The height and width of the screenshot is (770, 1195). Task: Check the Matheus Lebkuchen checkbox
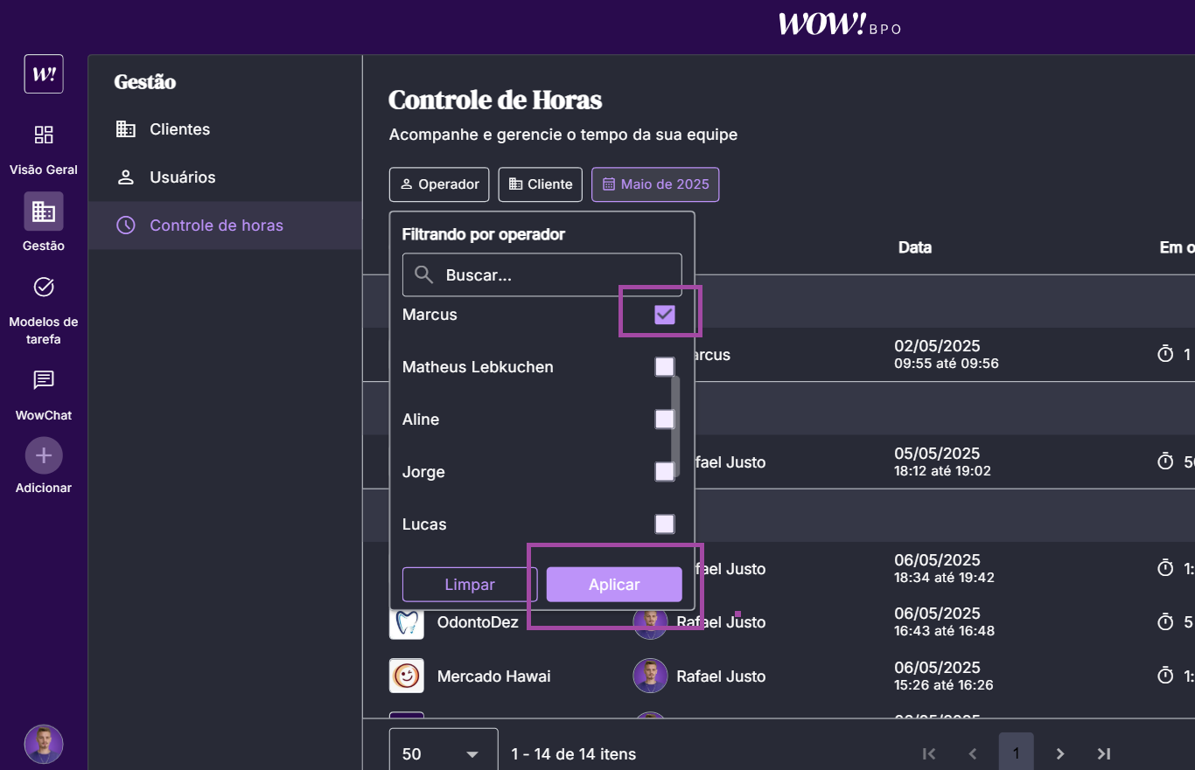coord(665,367)
